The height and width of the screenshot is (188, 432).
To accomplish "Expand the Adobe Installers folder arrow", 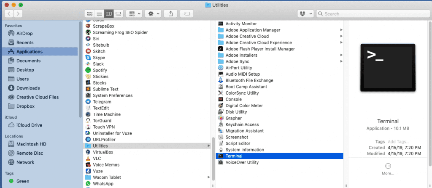I will (341, 55).
